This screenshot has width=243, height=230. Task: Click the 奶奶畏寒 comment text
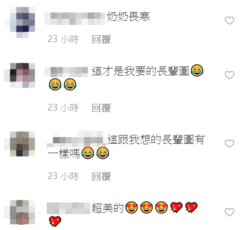128,17
